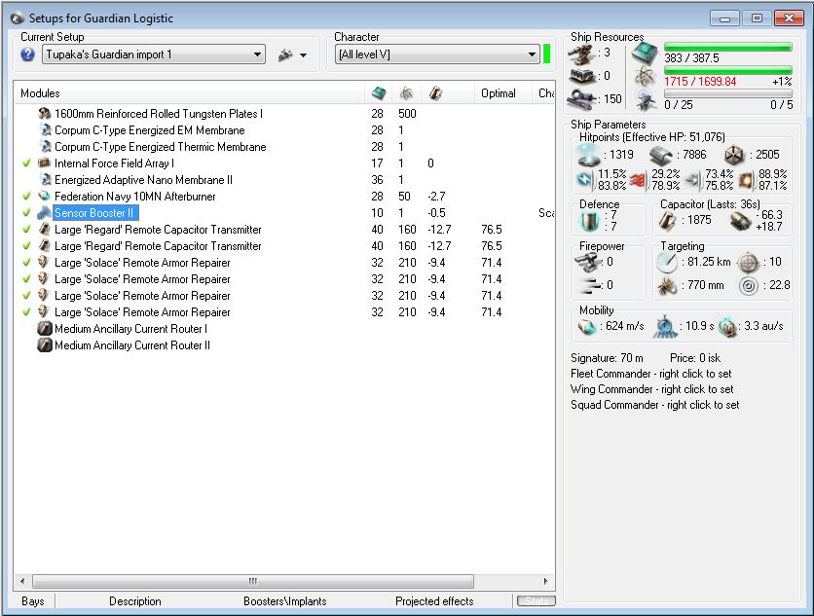Click the Sensor Booster II module icon
The height and width of the screenshot is (616, 814).
45,213
